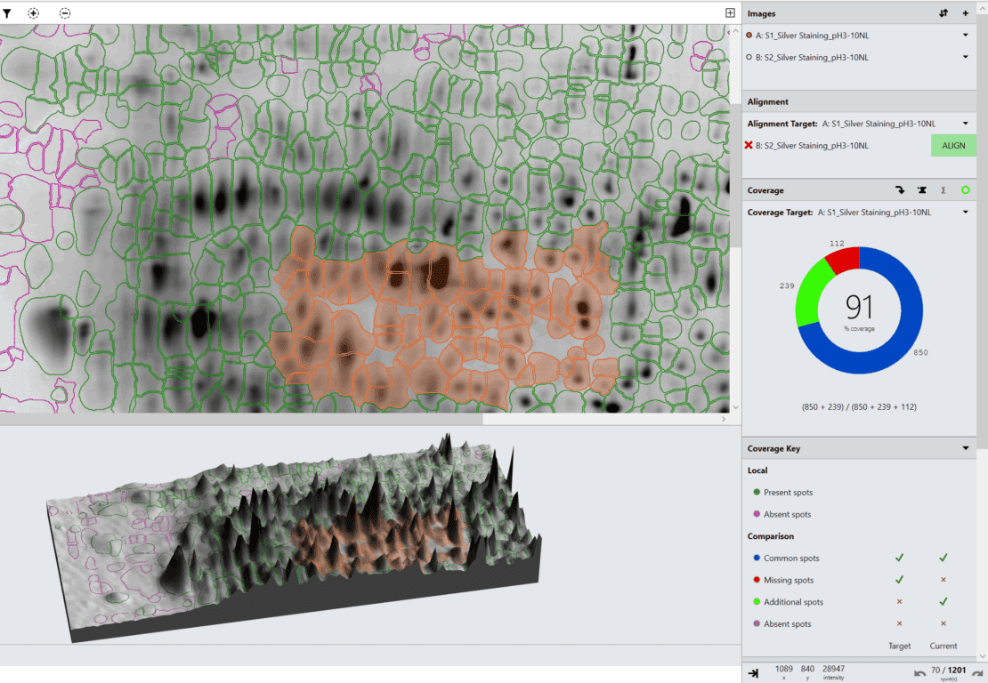Open the dropdown for image A S1_Silver Staining
988x683 pixels.
click(966, 35)
